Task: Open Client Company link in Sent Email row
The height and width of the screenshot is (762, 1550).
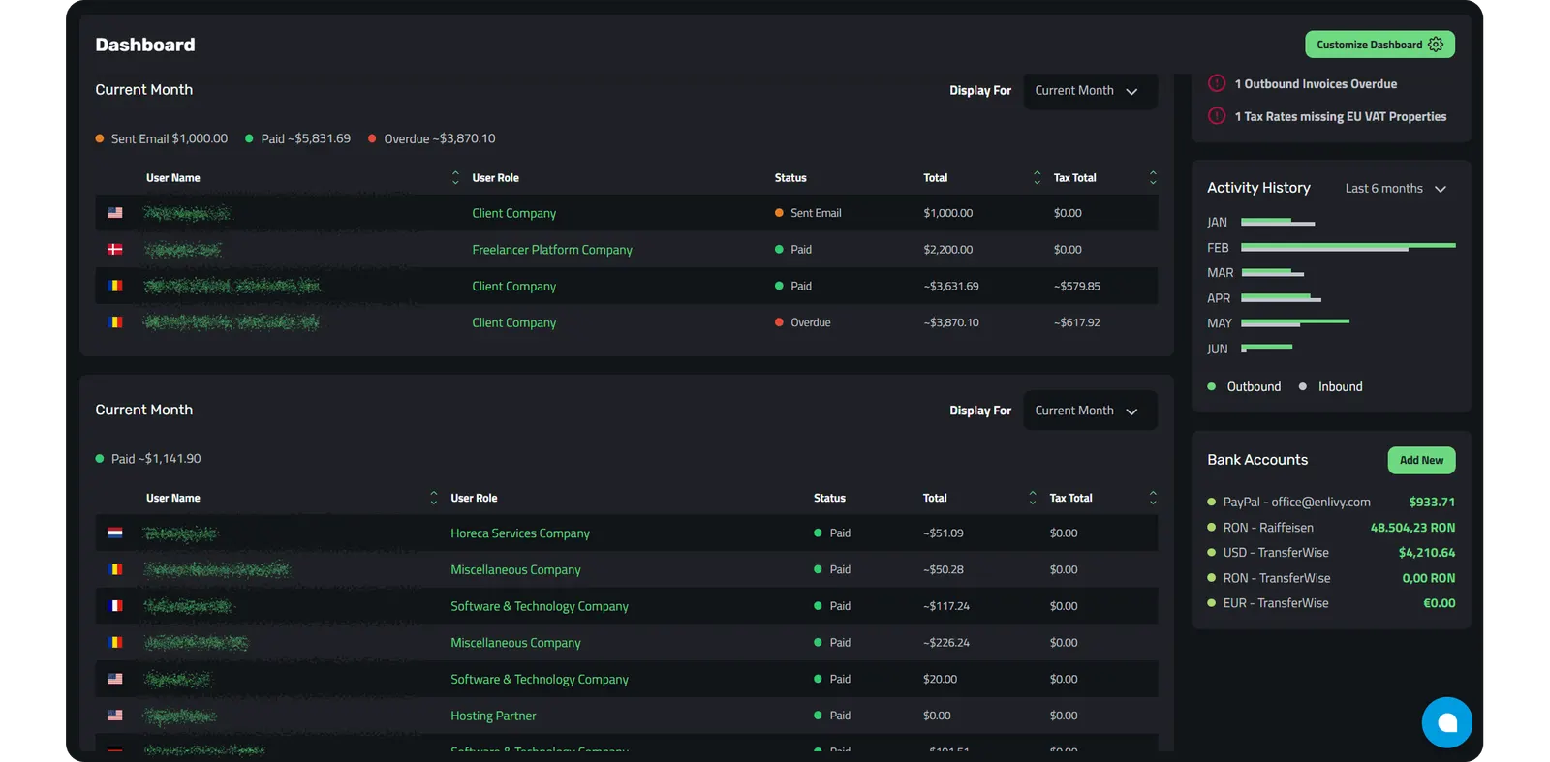Action: 514,213
